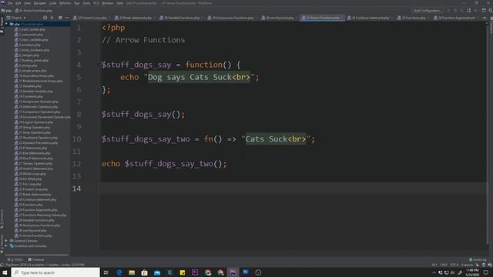The width and height of the screenshot is (493, 277).
Task: Click the editor vertical scrollbar
Action: 488,135
